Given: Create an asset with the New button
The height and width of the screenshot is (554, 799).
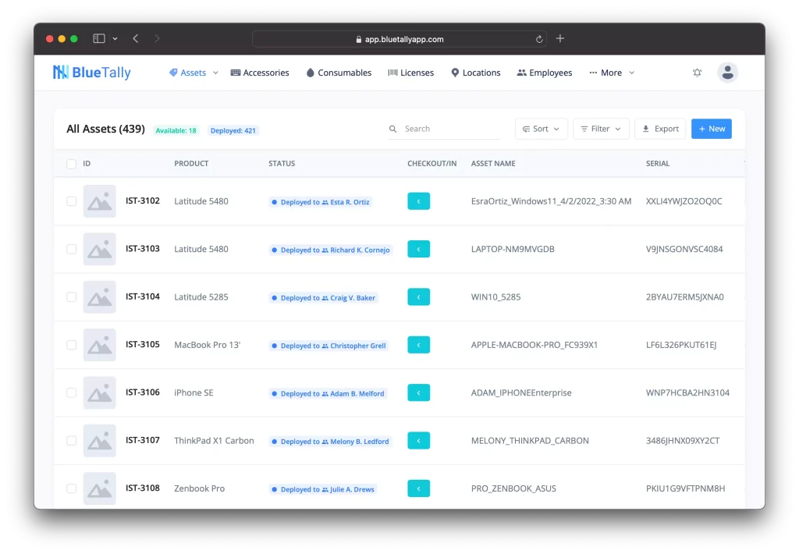Looking at the screenshot, I should click(711, 128).
